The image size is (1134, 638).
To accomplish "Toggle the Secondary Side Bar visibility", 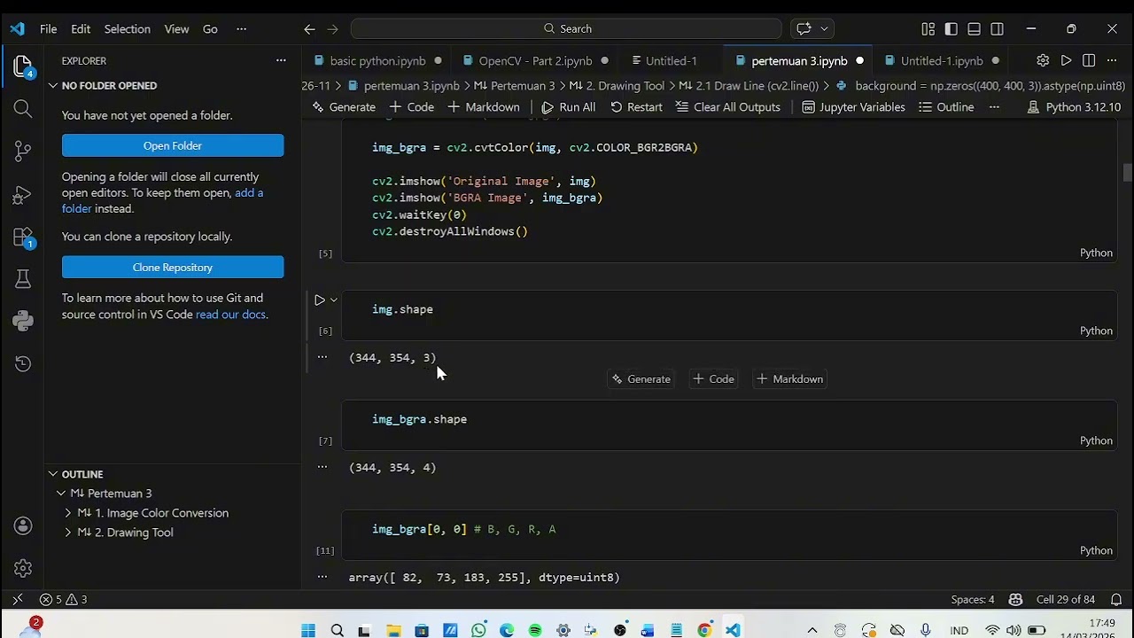I will pyautogui.click(x=998, y=29).
